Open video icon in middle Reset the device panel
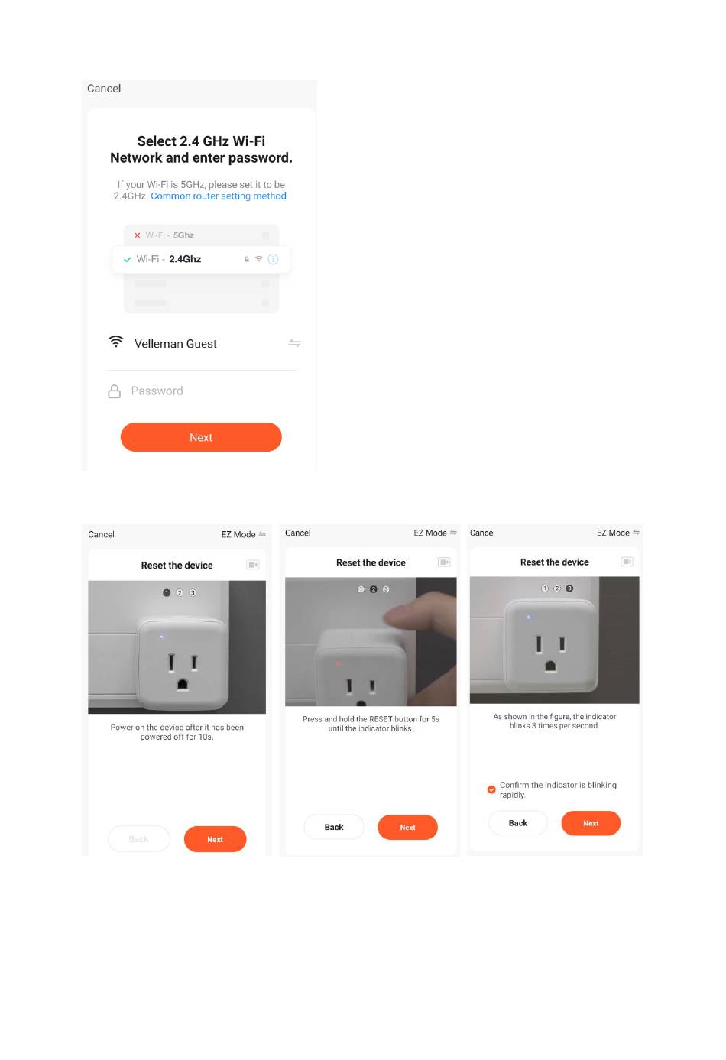Image resolution: width=726 pixels, height=1060 pixels. click(x=444, y=562)
